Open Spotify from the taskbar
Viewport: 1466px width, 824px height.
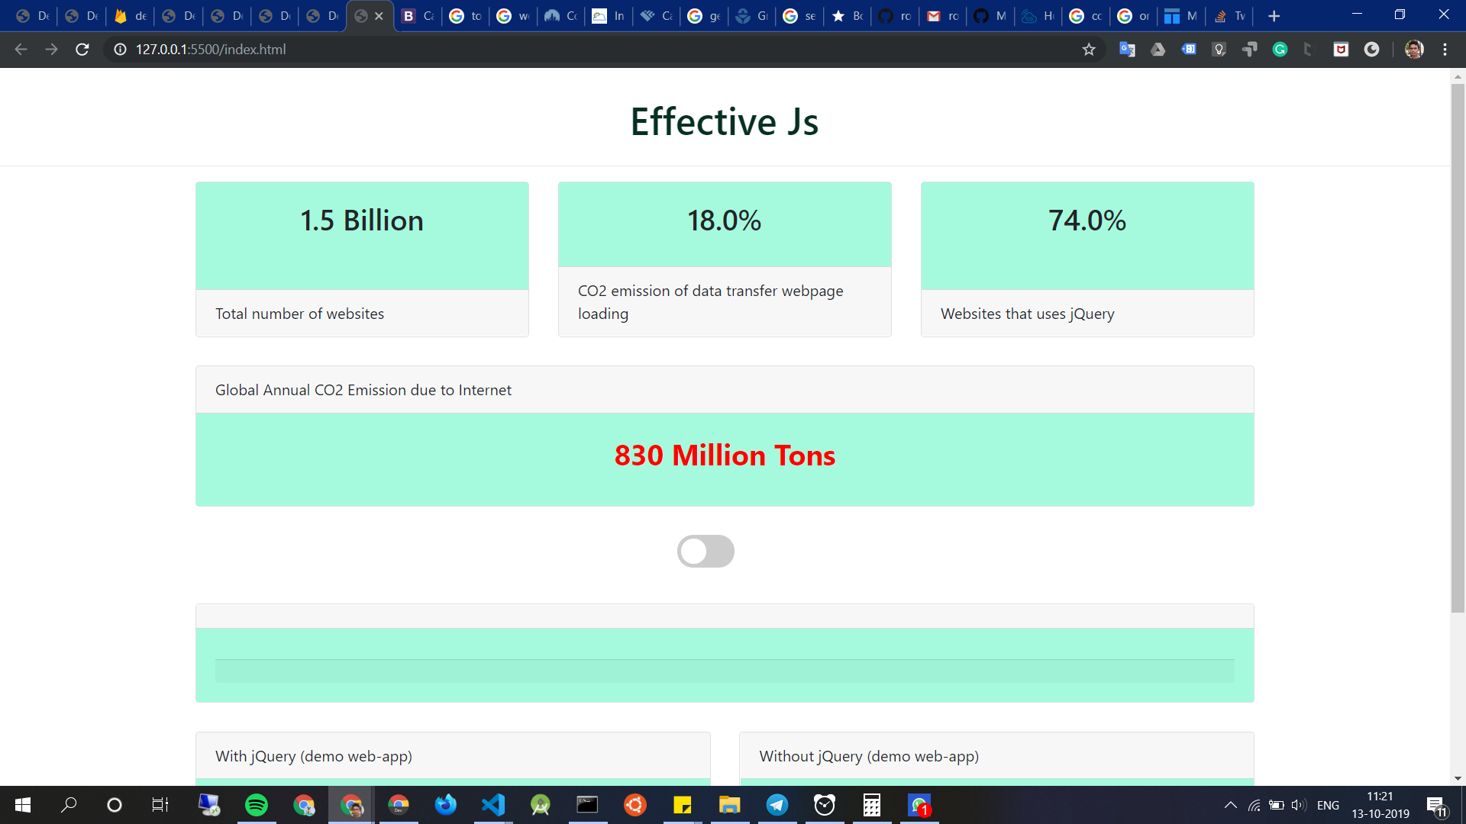coord(257,805)
